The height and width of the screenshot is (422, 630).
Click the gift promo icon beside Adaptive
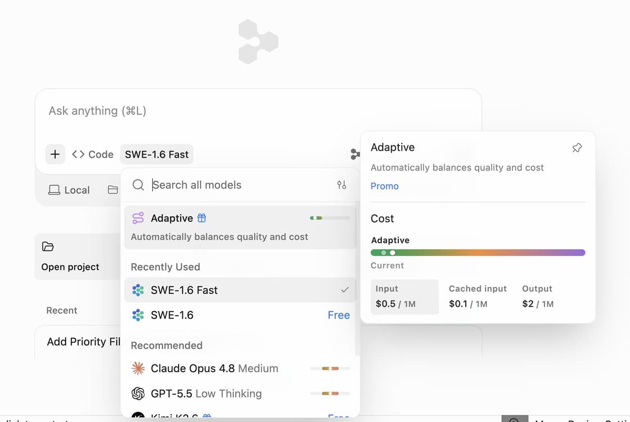pos(202,218)
